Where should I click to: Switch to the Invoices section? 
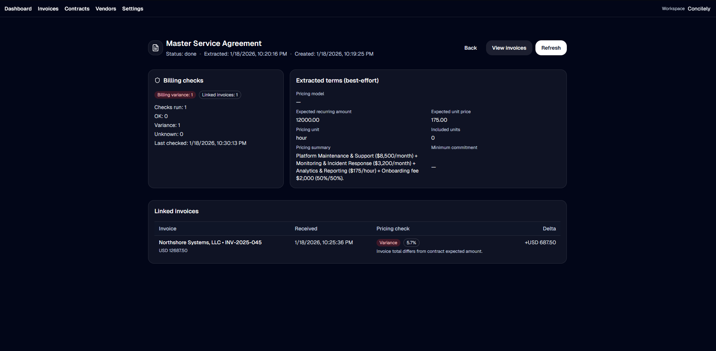point(48,8)
